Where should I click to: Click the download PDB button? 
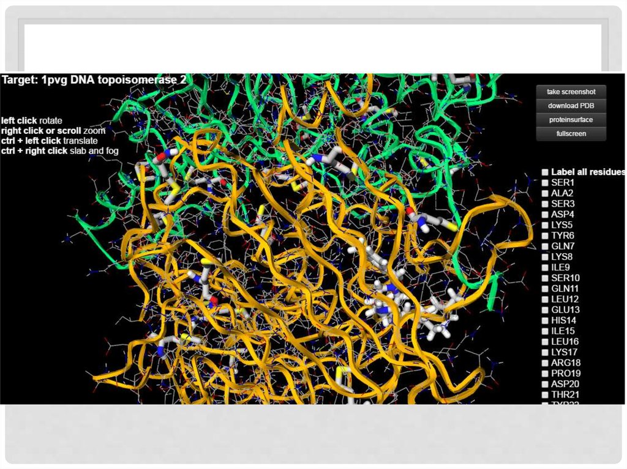click(x=571, y=106)
